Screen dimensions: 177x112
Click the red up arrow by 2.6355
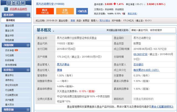114,4
